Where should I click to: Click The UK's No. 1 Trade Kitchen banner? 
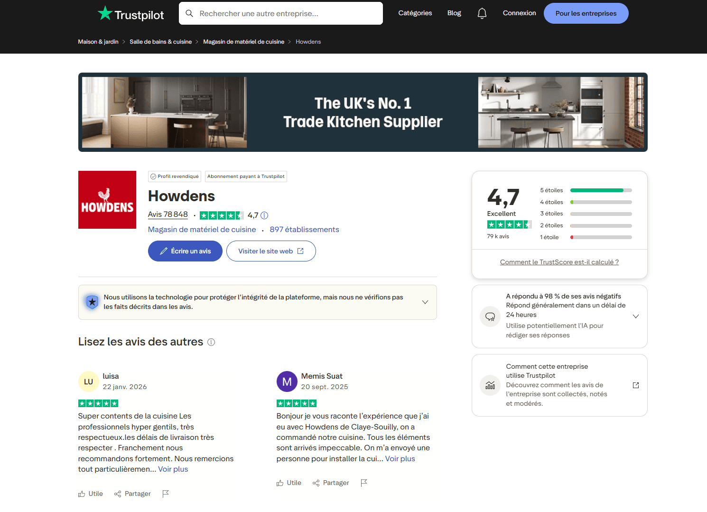pyautogui.click(x=363, y=112)
